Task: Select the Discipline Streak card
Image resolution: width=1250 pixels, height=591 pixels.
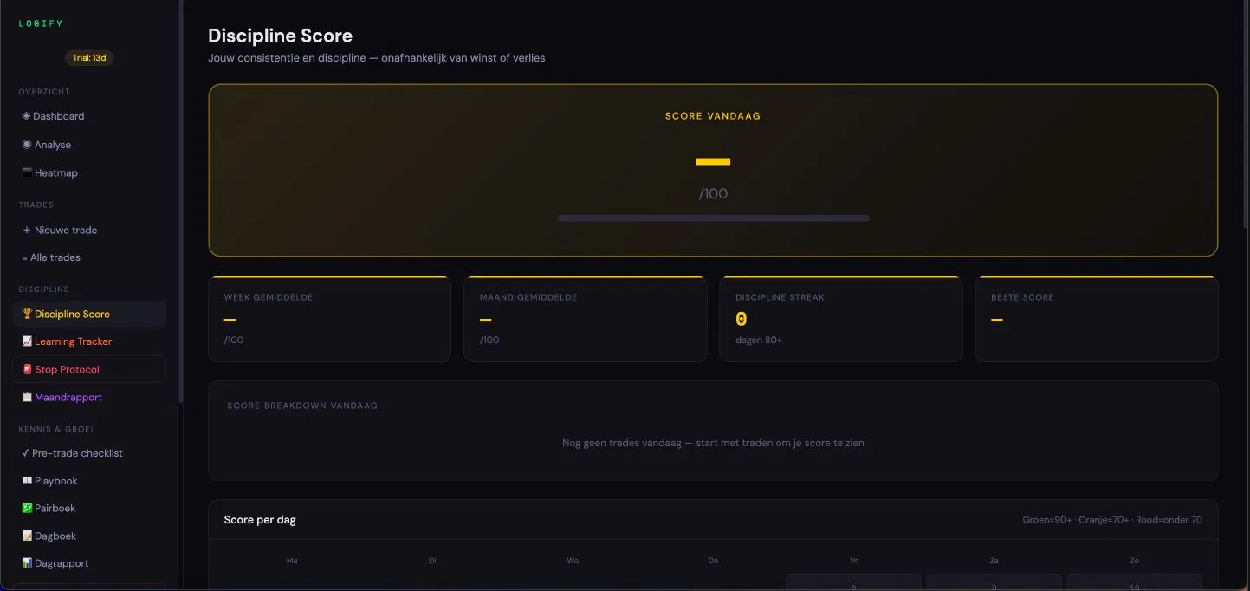Action: click(840, 319)
